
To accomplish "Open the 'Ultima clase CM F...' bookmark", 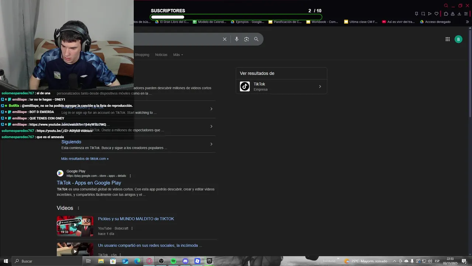I will tap(361, 22).
